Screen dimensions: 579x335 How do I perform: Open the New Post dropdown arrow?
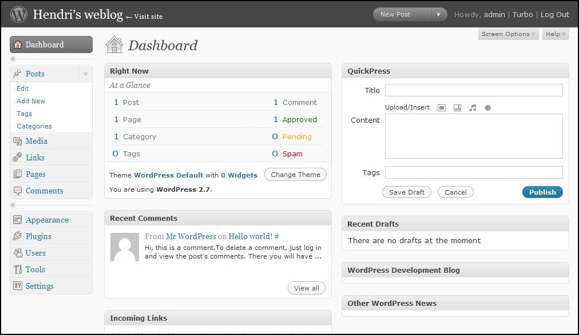(x=439, y=15)
